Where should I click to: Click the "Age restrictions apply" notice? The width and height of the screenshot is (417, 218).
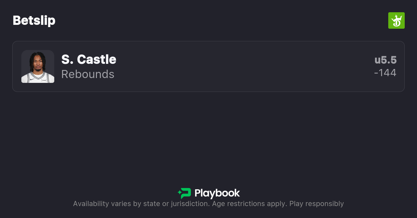pos(249,204)
